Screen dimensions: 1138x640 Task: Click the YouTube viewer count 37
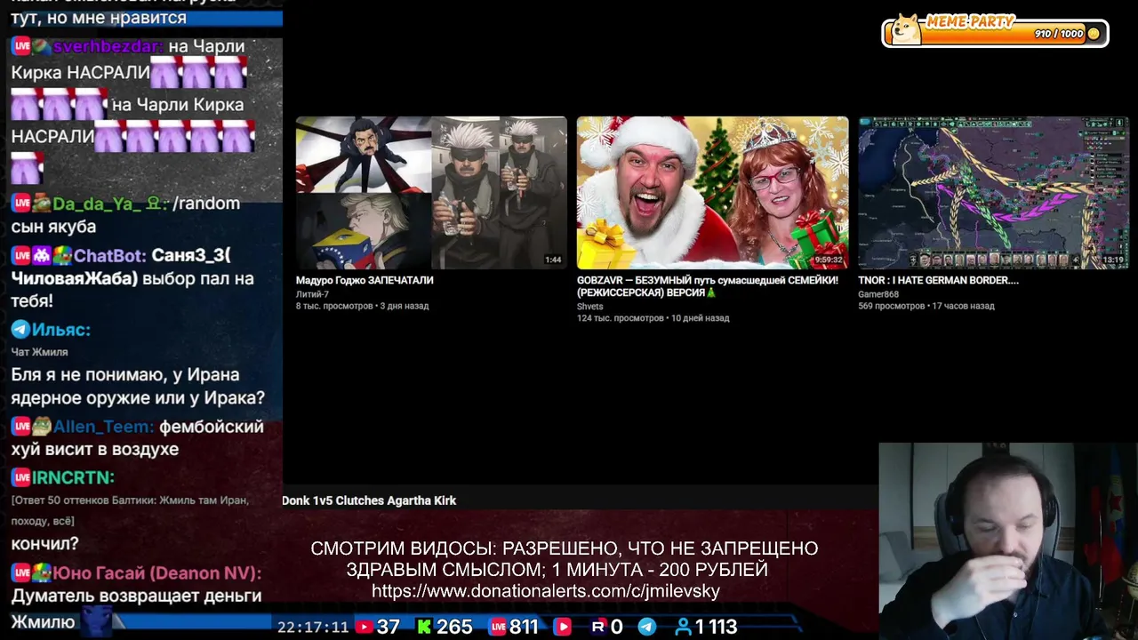(x=388, y=627)
